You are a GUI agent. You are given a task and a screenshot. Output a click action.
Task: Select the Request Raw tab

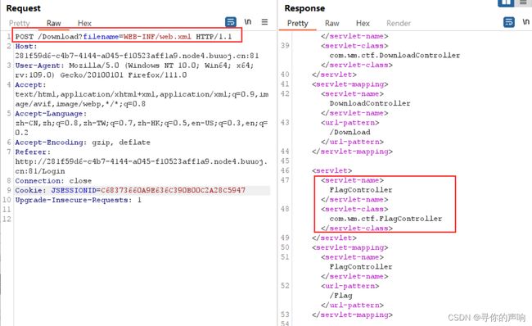(x=53, y=23)
